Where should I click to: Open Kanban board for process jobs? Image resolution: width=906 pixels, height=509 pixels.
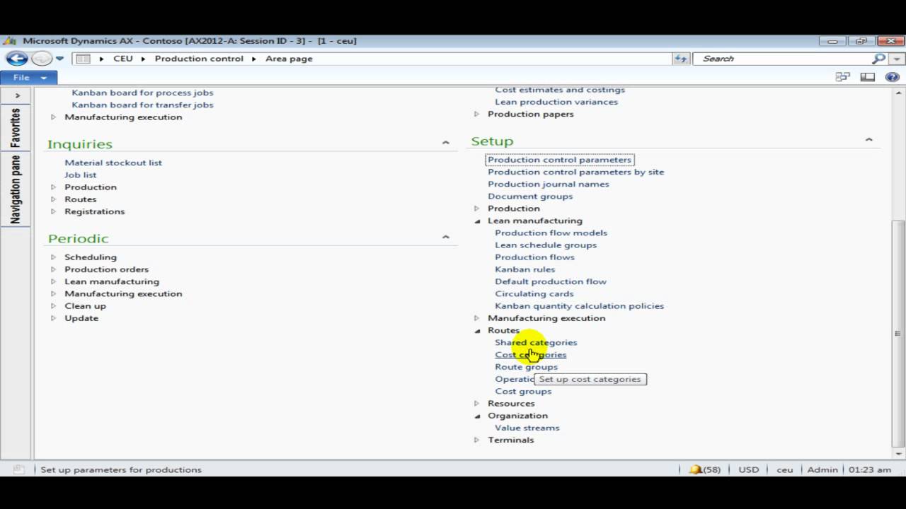pyautogui.click(x=142, y=93)
